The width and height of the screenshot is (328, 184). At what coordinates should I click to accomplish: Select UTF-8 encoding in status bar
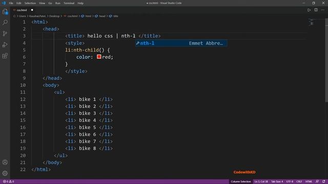coord(290,181)
